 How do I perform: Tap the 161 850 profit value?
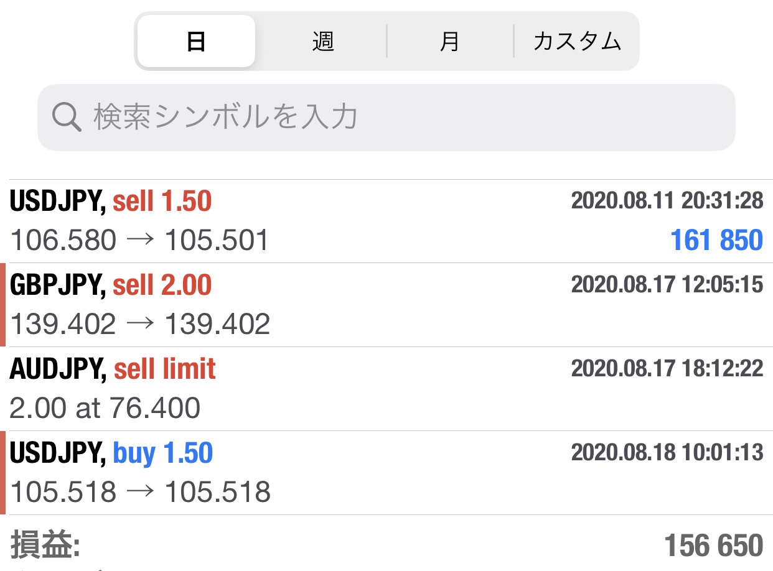(716, 240)
